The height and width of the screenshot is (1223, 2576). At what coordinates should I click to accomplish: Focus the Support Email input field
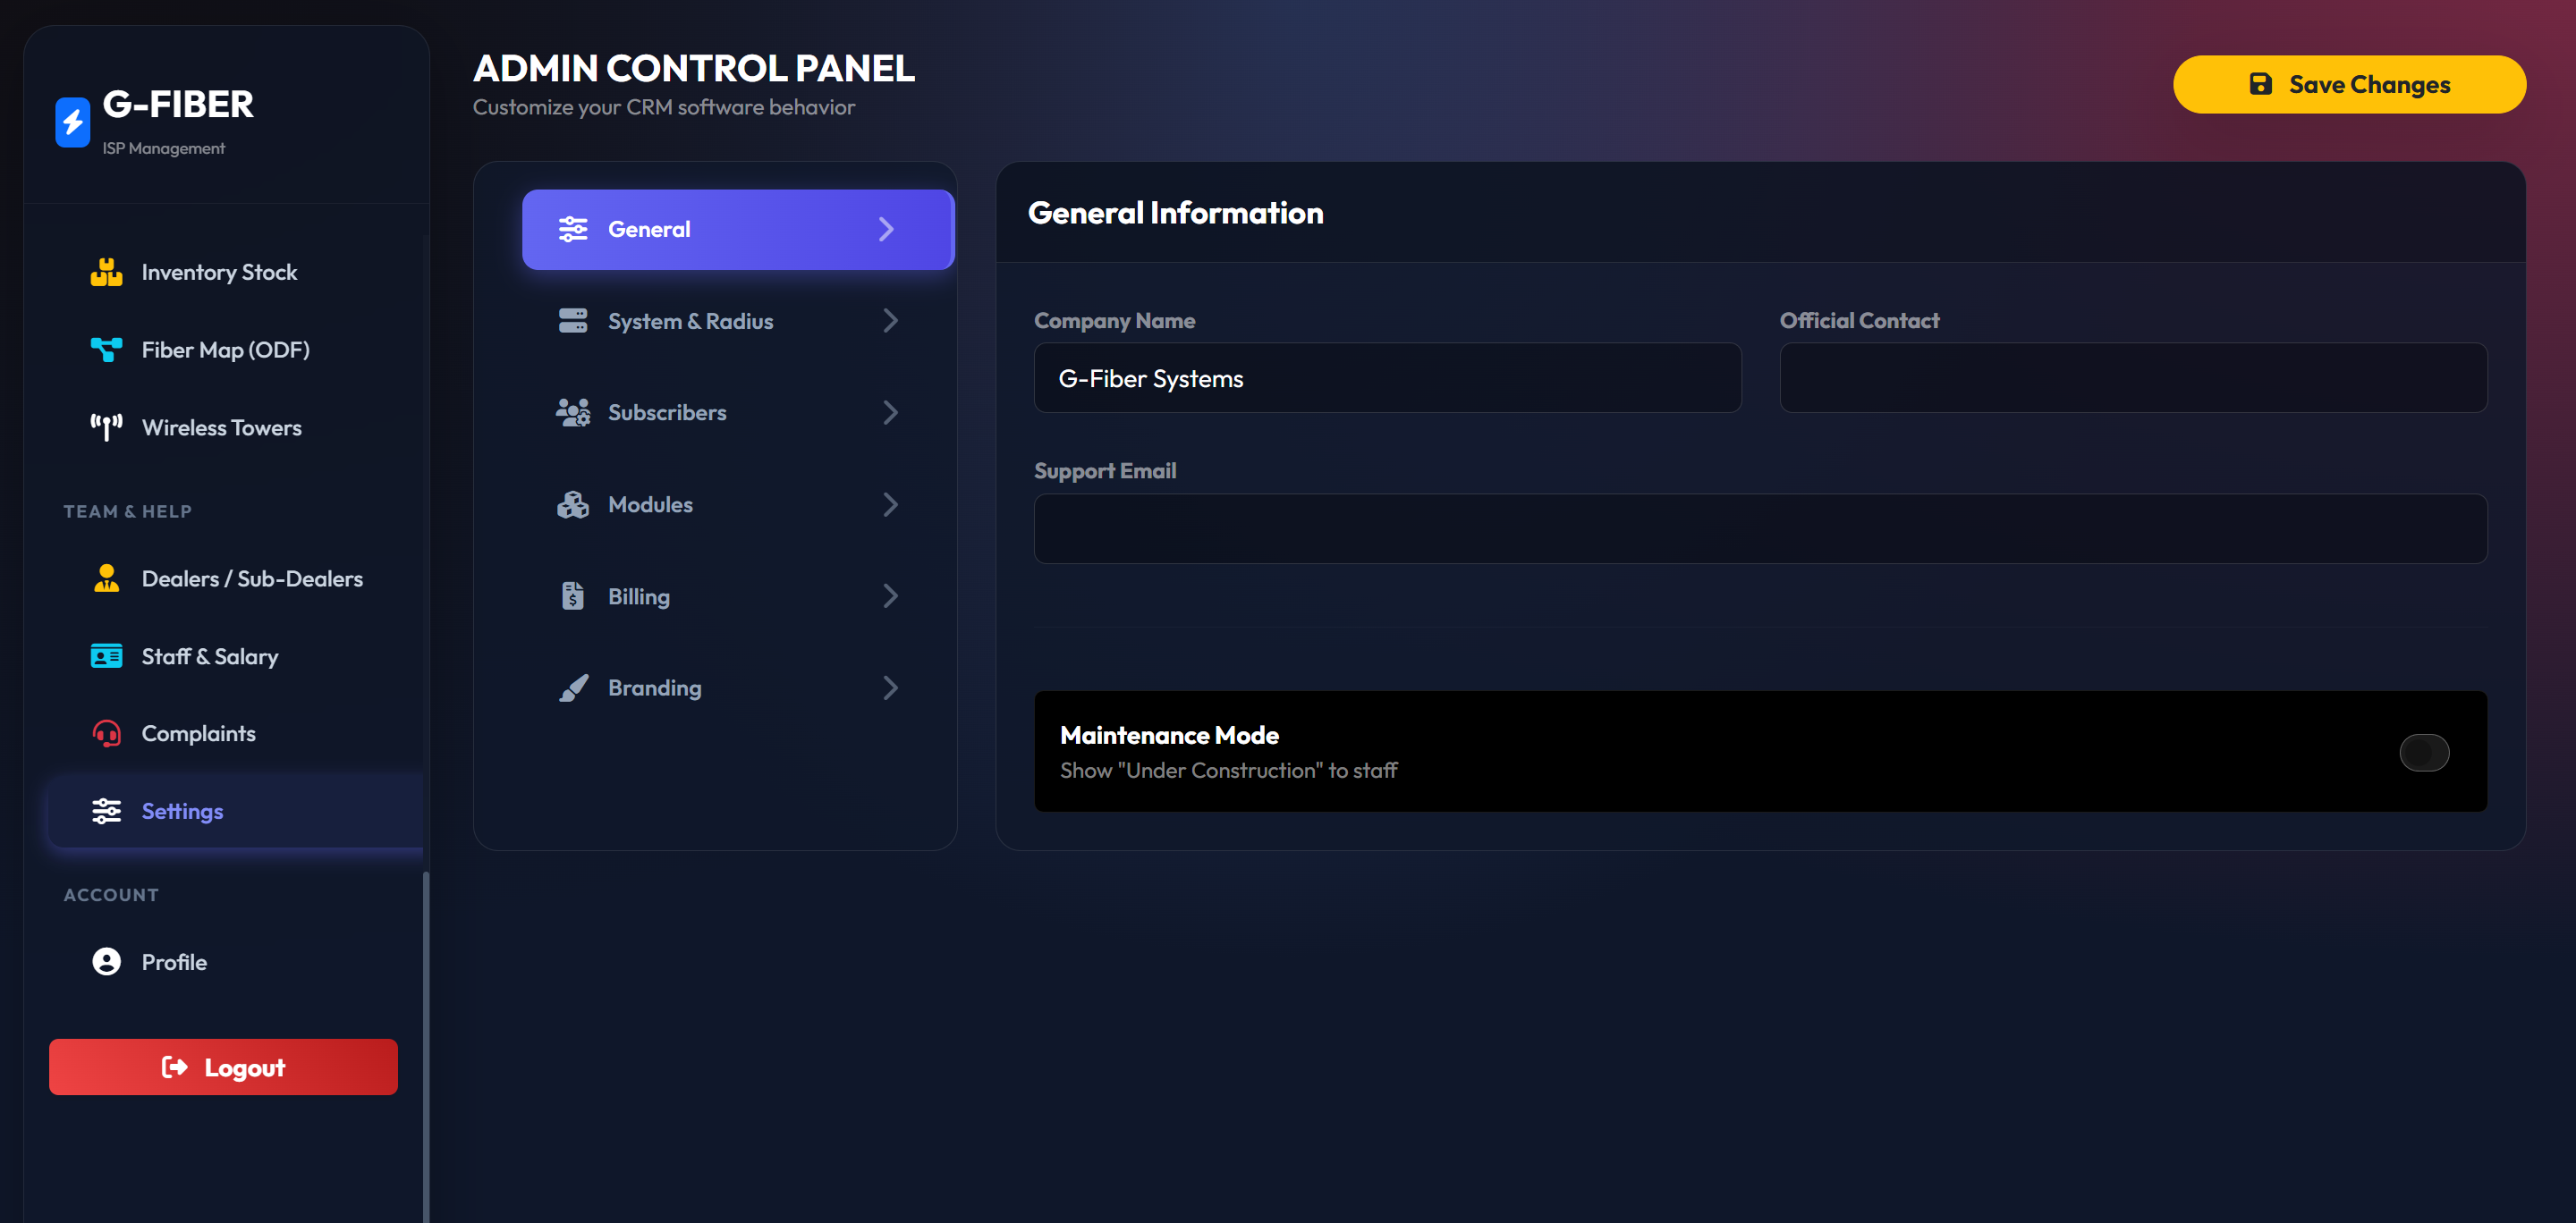pyautogui.click(x=1759, y=528)
